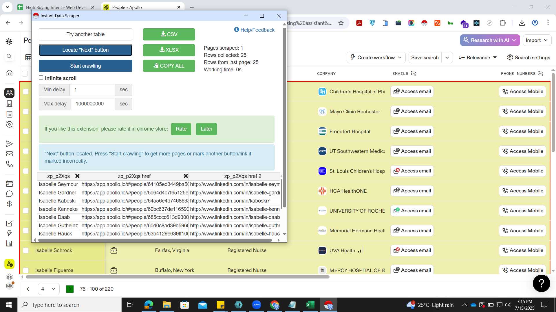Screen dimensions: 556x312
Task: Open Chrome three-dot menu
Action: (x=548, y=23)
